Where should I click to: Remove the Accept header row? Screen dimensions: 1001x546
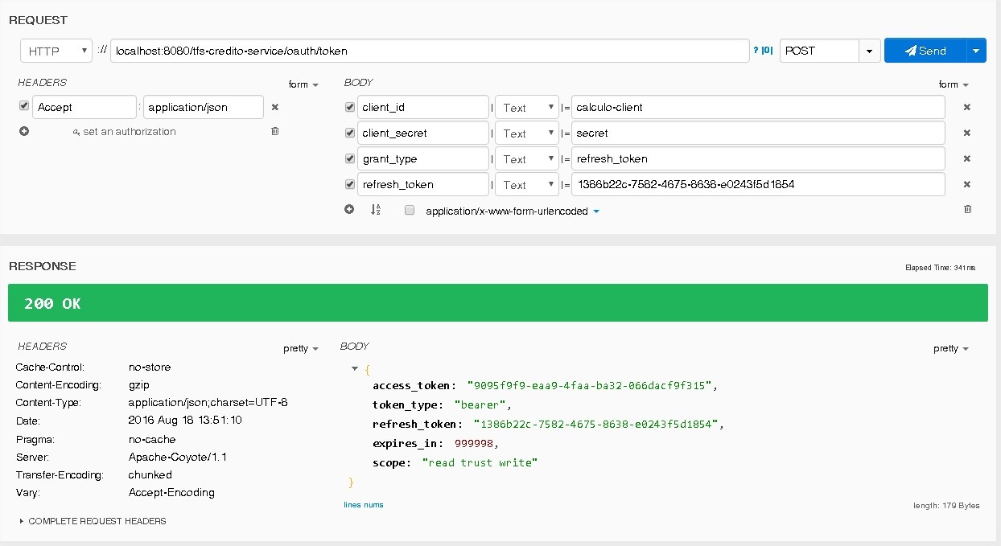pyautogui.click(x=274, y=107)
